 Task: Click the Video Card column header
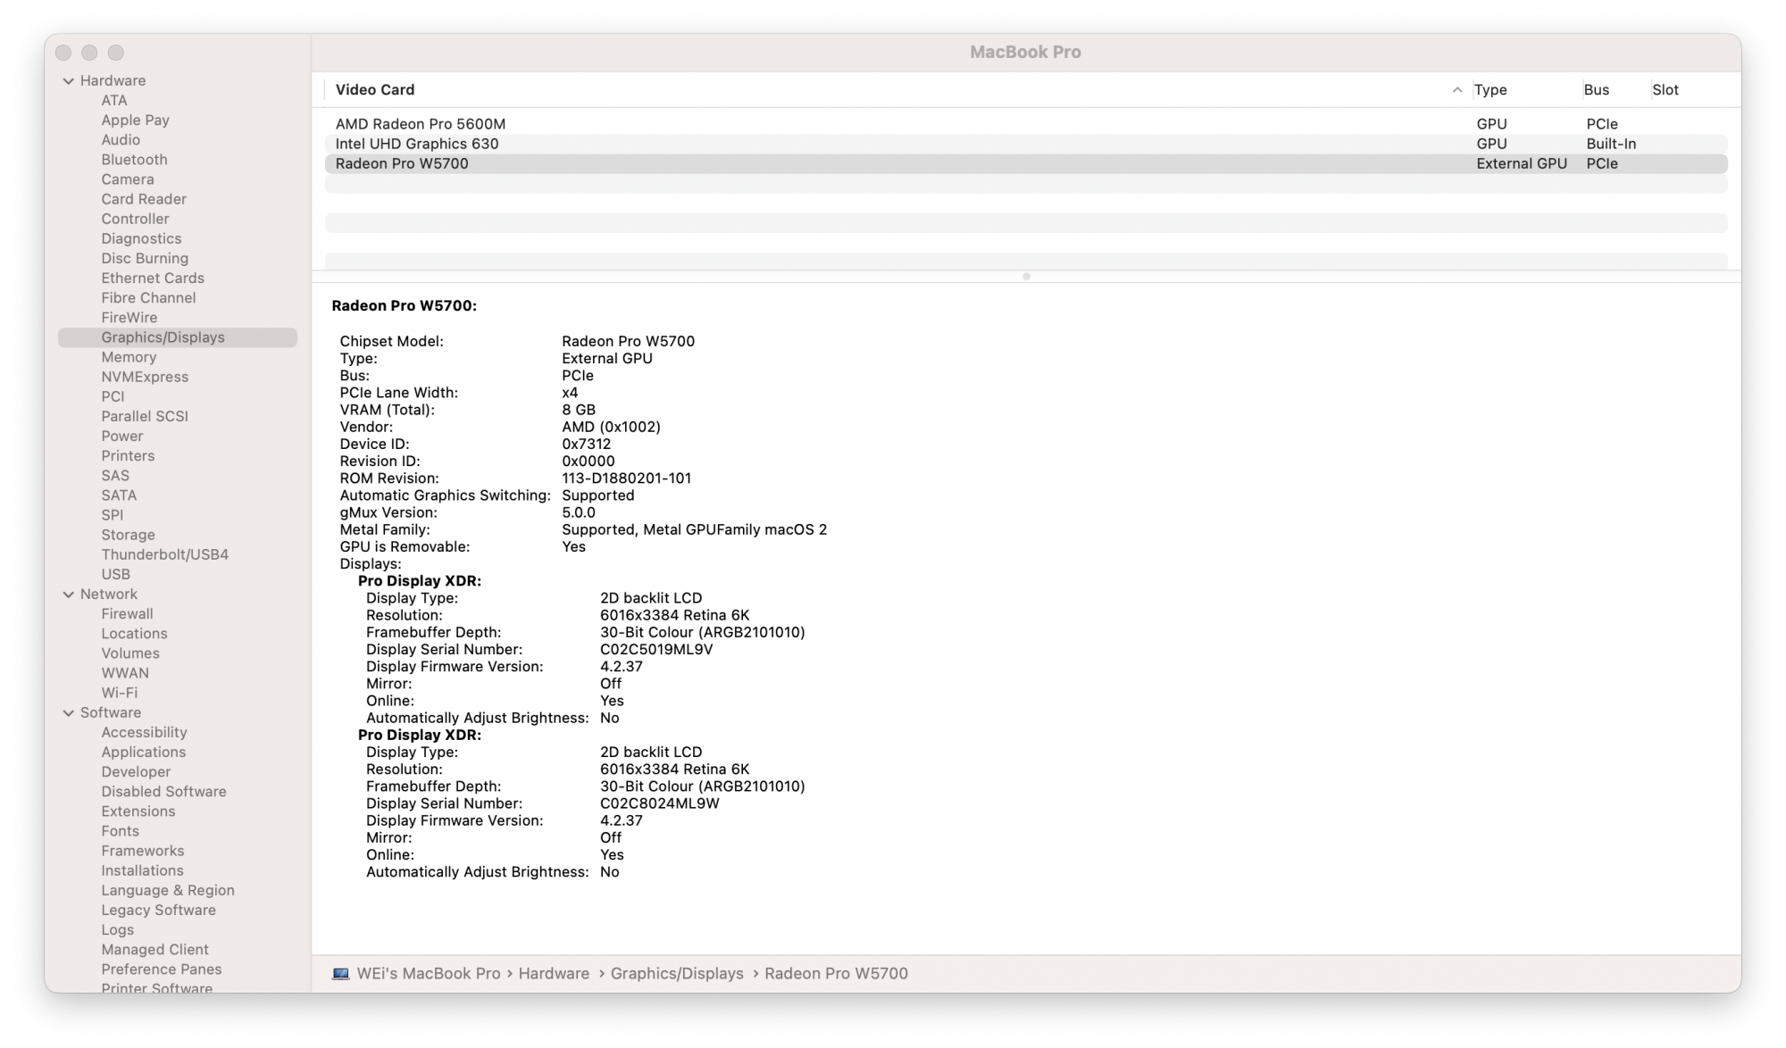tap(375, 90)
